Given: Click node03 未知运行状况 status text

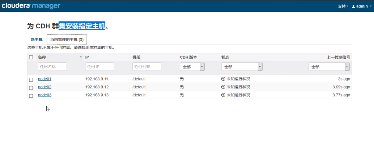Looking at the screenshot, I should 238,95.
